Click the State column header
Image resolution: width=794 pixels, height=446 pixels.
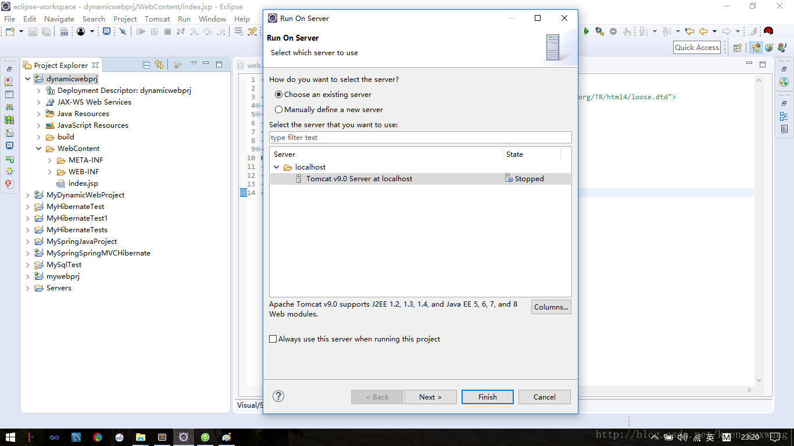(x=532, y=154)
